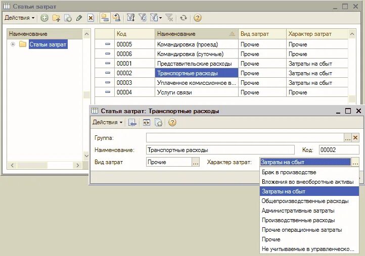
Task: Select the Командировка (суточные) row
Action: click(x=221, y=54)
